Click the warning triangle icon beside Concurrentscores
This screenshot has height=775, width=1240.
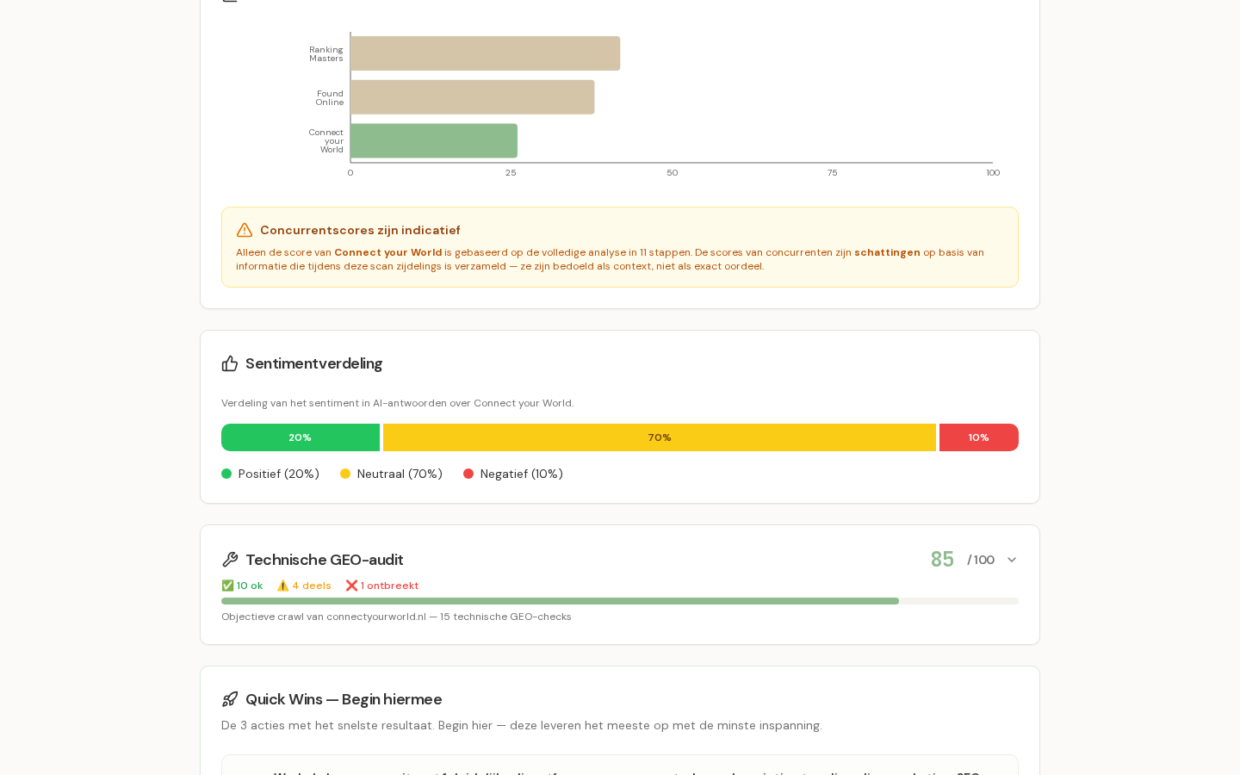click(245, 230)
